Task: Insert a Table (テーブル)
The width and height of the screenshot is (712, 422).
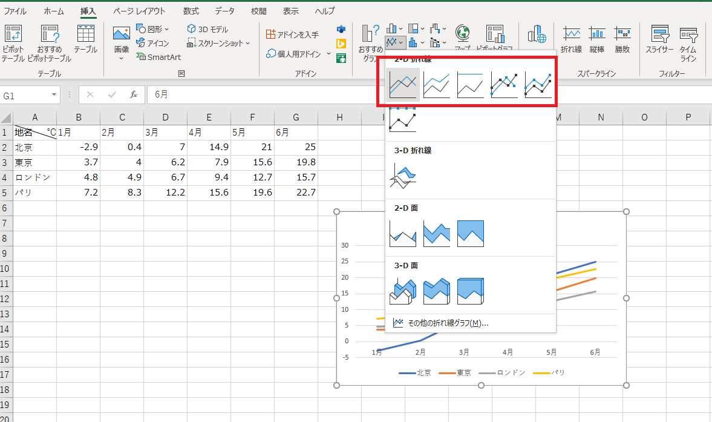Action: point(86,39)
